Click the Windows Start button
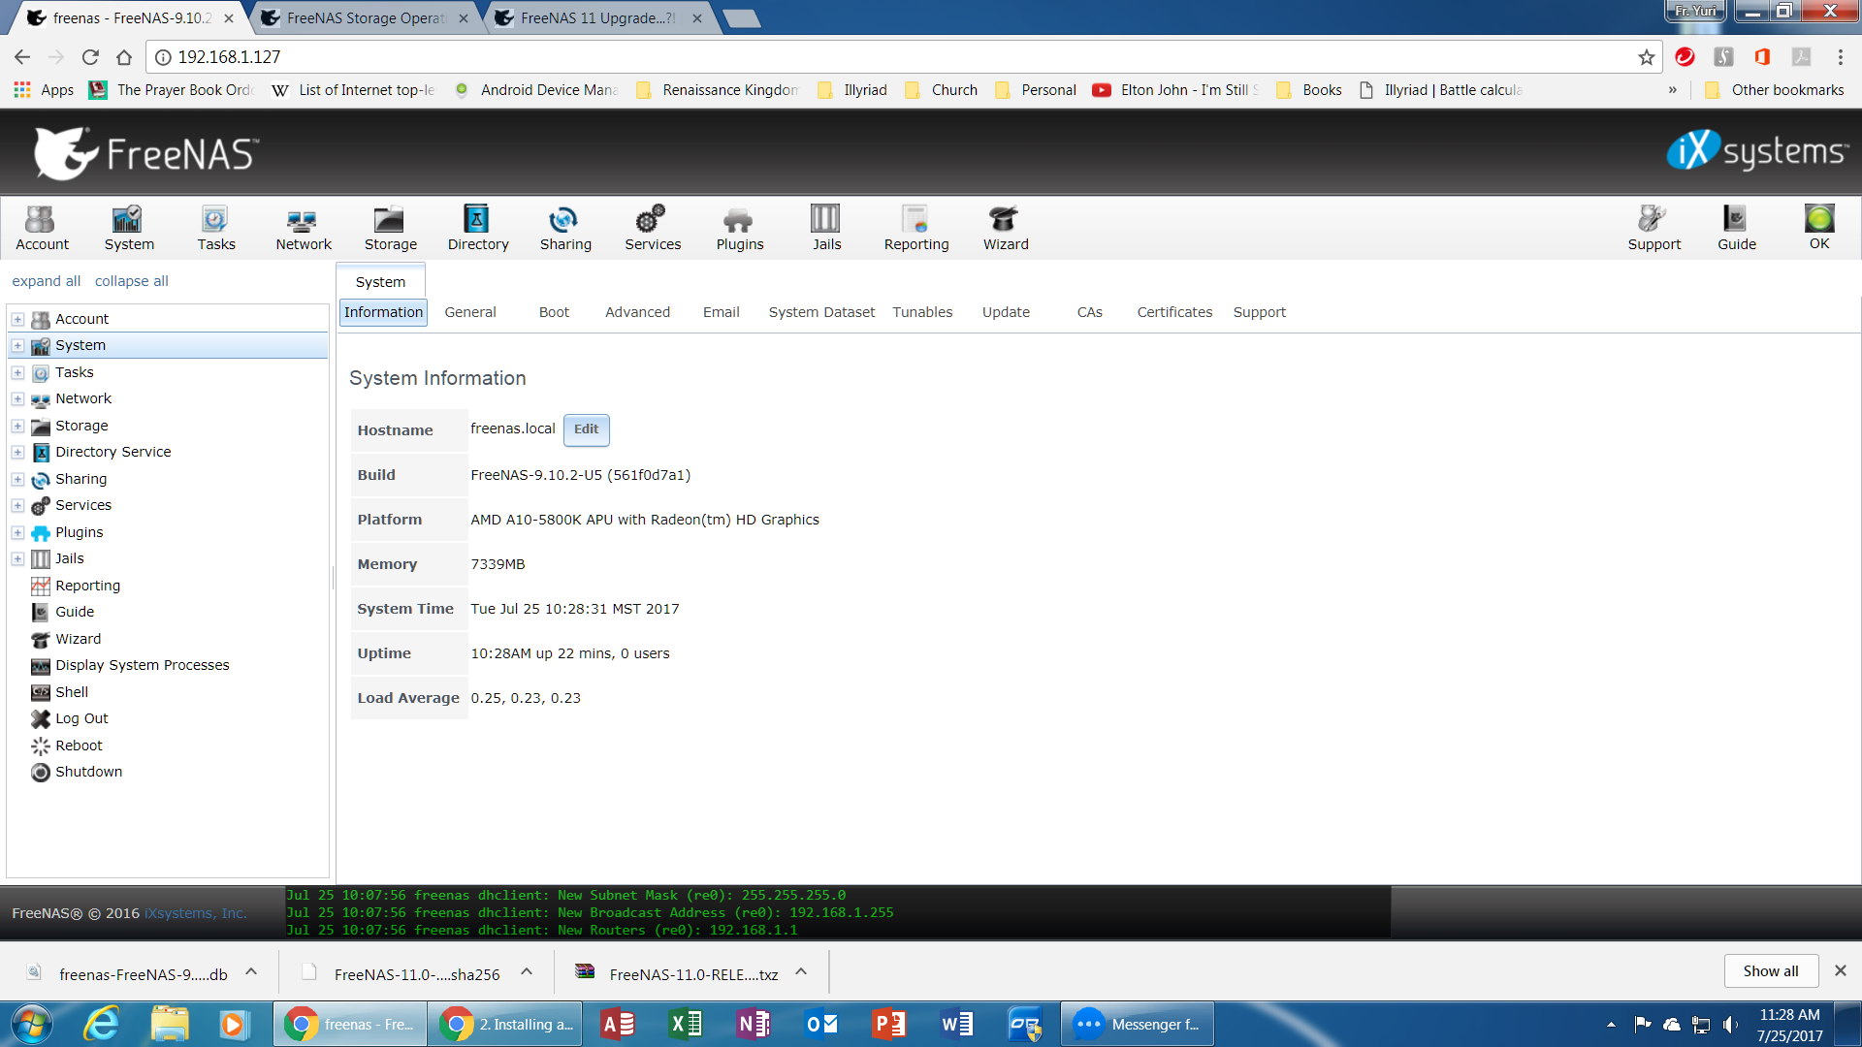Viewport: 1862px width, 1047px height. pos(31,1024)
